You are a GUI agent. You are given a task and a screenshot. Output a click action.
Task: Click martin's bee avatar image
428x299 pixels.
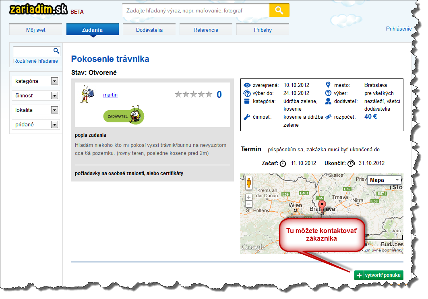(x=87, y=95)
